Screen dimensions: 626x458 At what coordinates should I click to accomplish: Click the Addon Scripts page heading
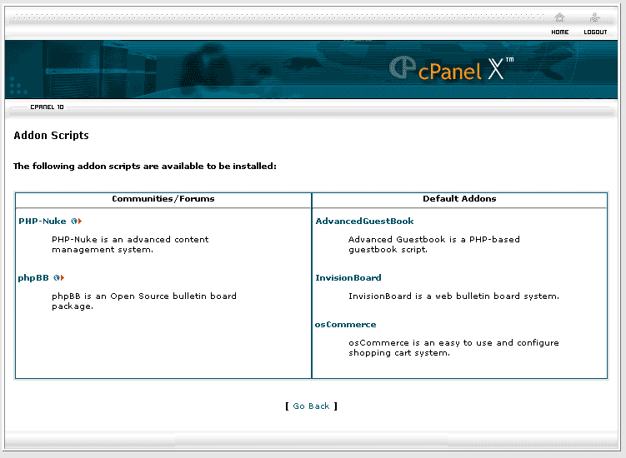[51, 136]
